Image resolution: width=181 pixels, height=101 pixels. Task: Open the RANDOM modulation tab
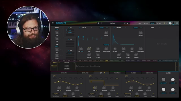click(133, 73)
